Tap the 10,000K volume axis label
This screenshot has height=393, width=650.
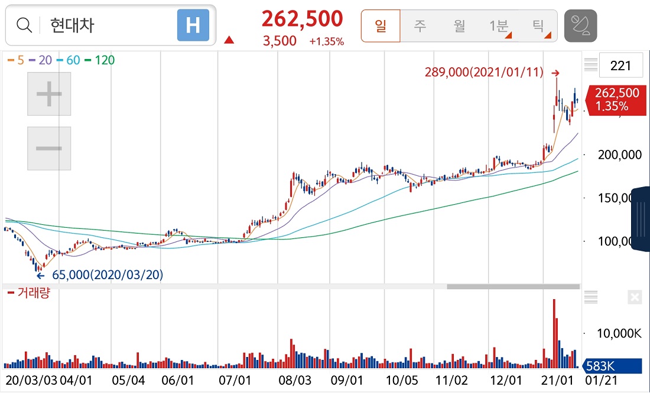pos(619,333)
